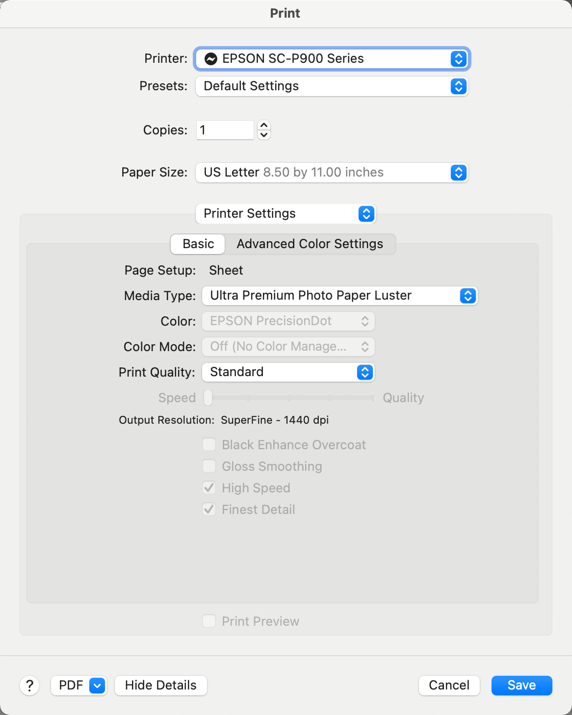
Task: Open the Media Type dropdown
Action: pyautogui.click(x=339, y=296)
